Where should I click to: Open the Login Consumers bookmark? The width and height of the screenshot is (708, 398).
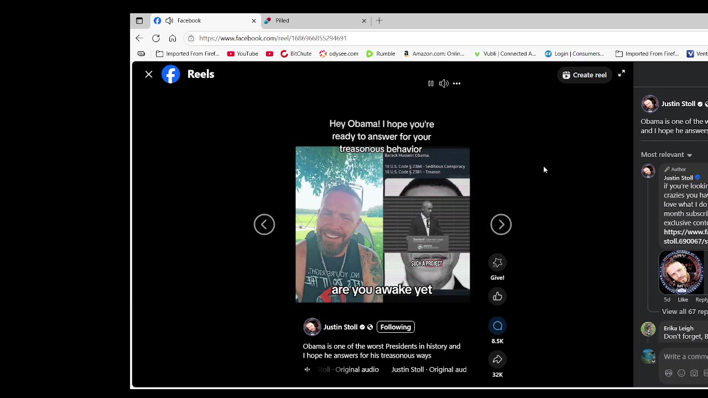575,54
